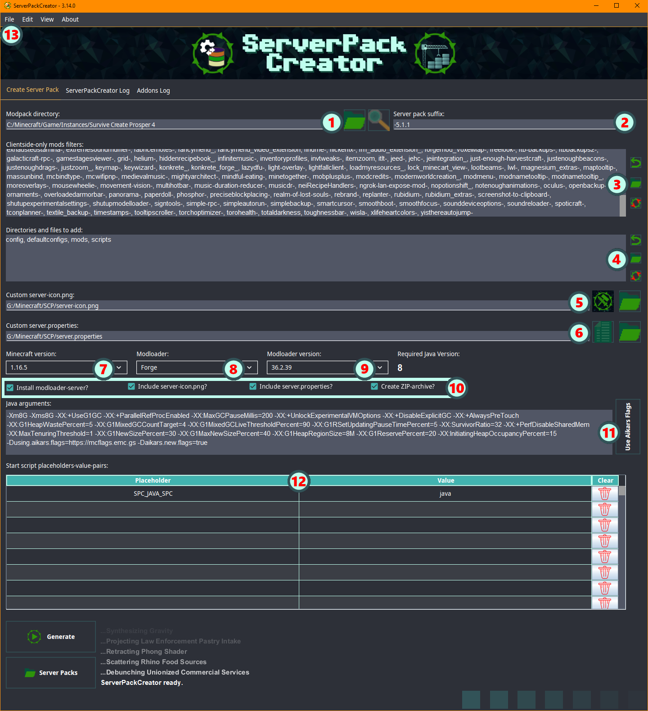Open server.properties document icon
This screenshot has height=711, width=648.
coord(603,332)
